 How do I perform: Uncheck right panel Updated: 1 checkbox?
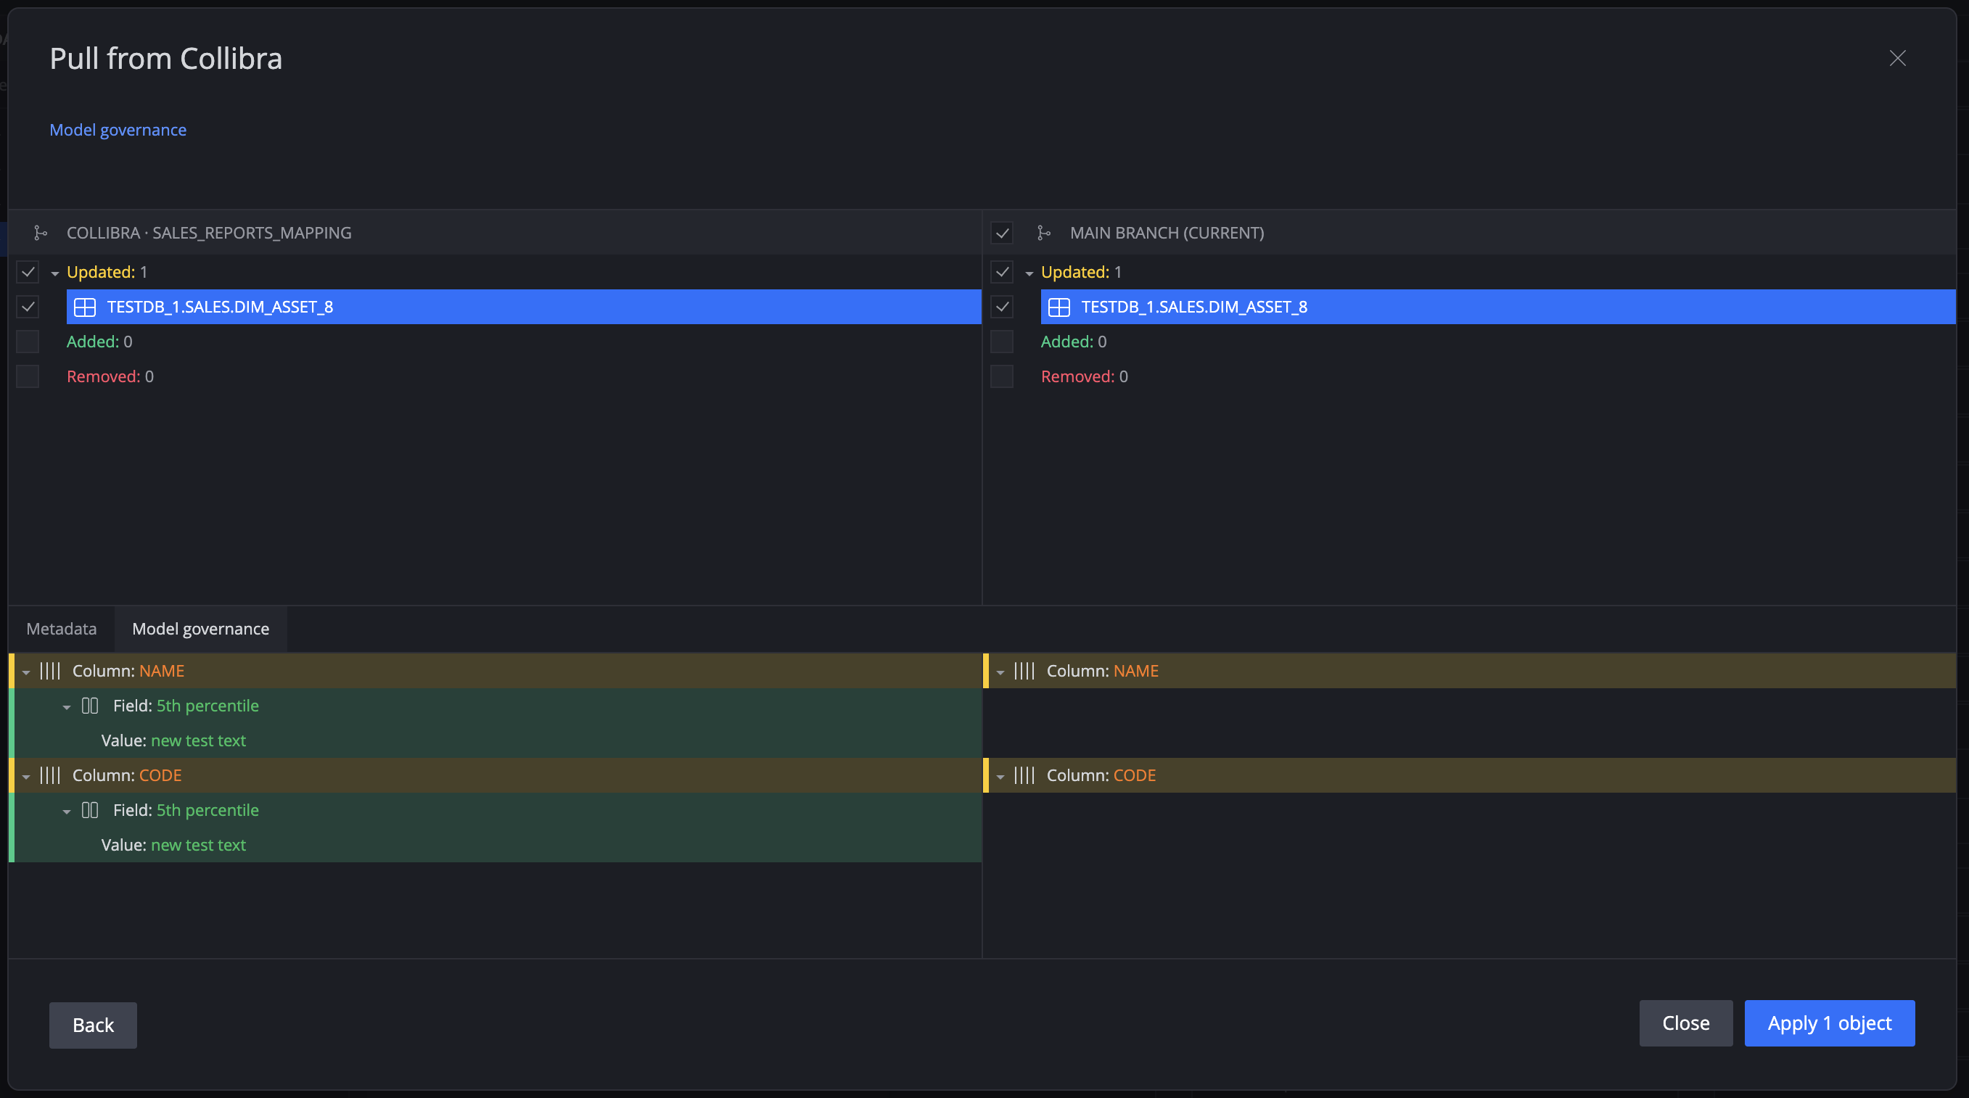[x=1002, y=272]
